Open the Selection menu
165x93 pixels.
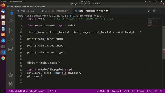coord(18,6)
